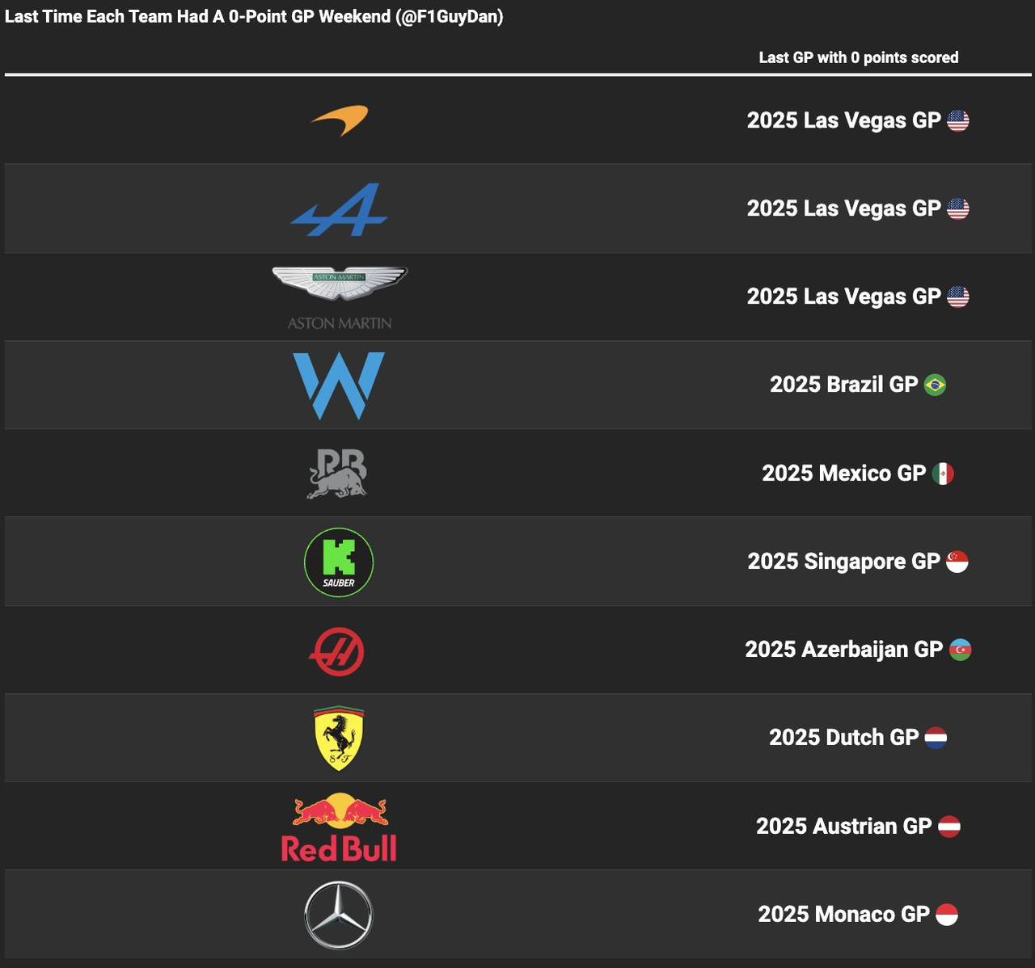1035x968 pixels.
Task: Click the Ferrari prancing horse shield
Action: 339,739
